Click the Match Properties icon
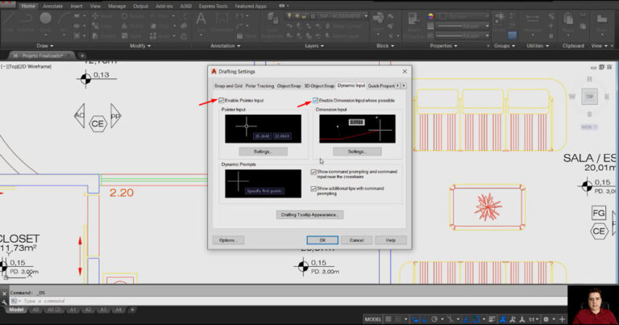The width and height of the screenshot is (619, 325). click(x=413, y=23)
